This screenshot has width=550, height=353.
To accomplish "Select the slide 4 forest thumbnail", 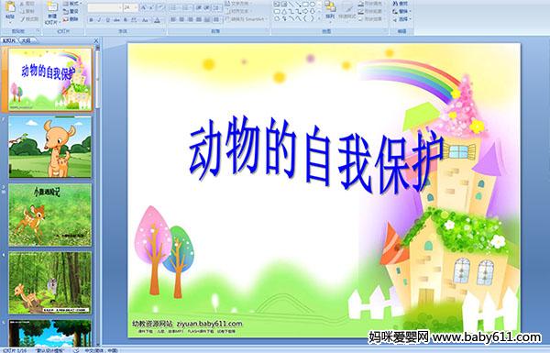I will 49,282.
